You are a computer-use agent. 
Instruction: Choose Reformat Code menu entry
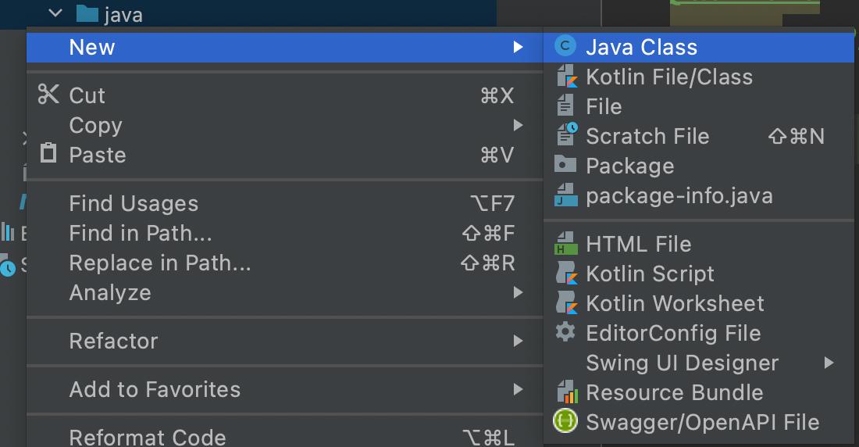285,437
